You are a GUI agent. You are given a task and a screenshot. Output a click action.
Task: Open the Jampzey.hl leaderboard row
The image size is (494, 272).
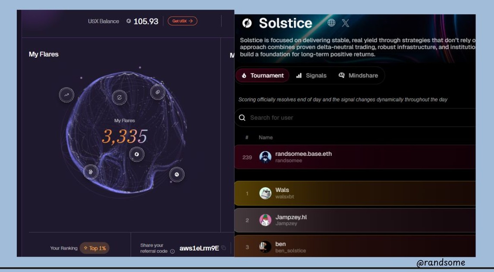(355, 220)
